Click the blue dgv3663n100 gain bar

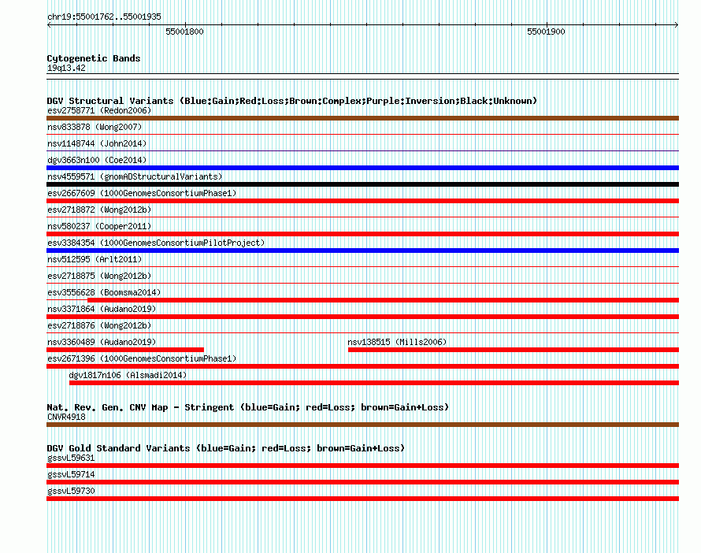[x=362, y=168]
